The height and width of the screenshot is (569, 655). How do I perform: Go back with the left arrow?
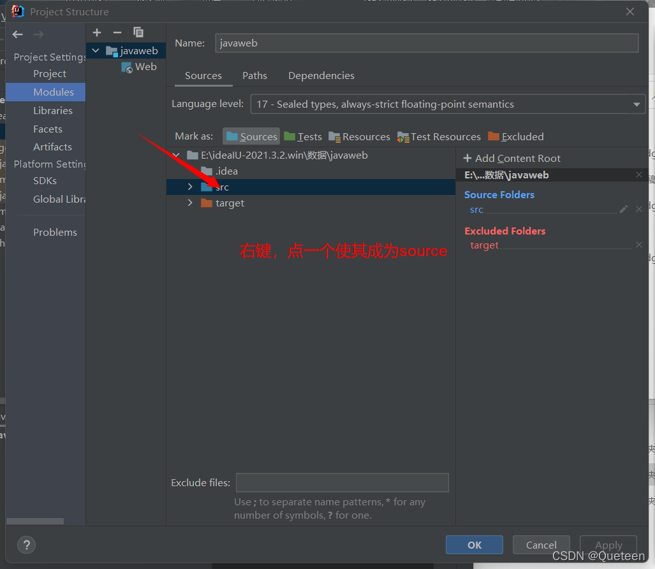pyautogui.click(x=18, y=34)
